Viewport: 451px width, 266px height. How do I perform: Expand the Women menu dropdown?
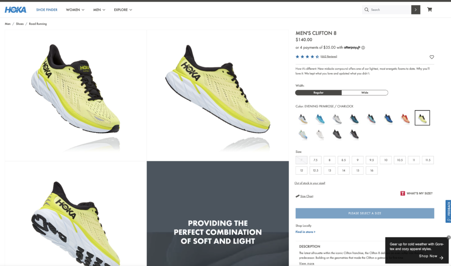click(x=75, y=10)
